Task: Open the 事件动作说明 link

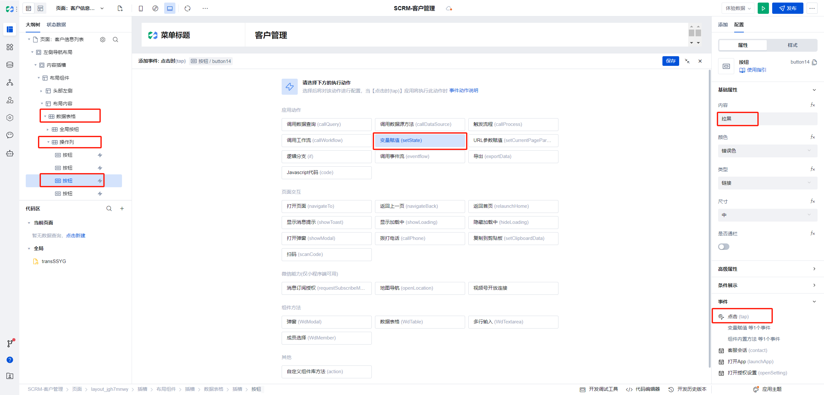Action: [x=464, y=91]
